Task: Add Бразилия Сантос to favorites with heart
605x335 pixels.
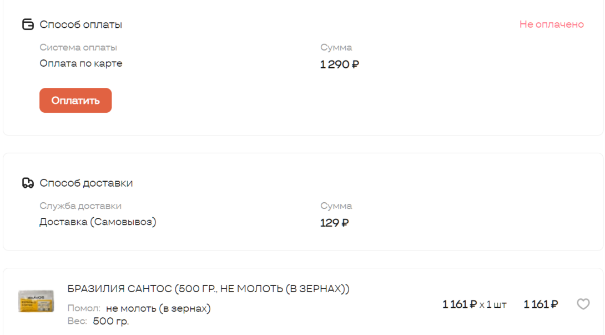Action: [583, 304]
